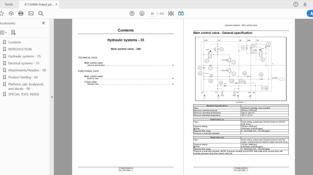Open the search magnifier tool

tap(41, 14)
